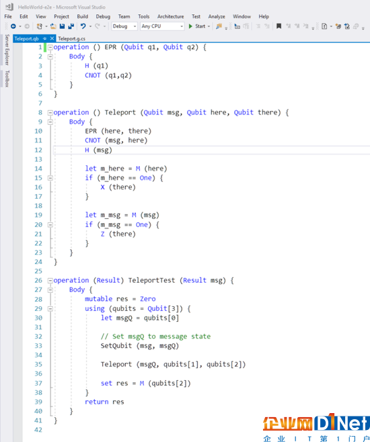370x442 pixels.
Task: Open the Debug configuration dropdown
Action: tap(124, 26)
